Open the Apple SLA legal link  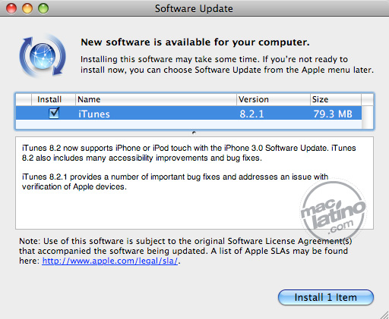(110, 261)
